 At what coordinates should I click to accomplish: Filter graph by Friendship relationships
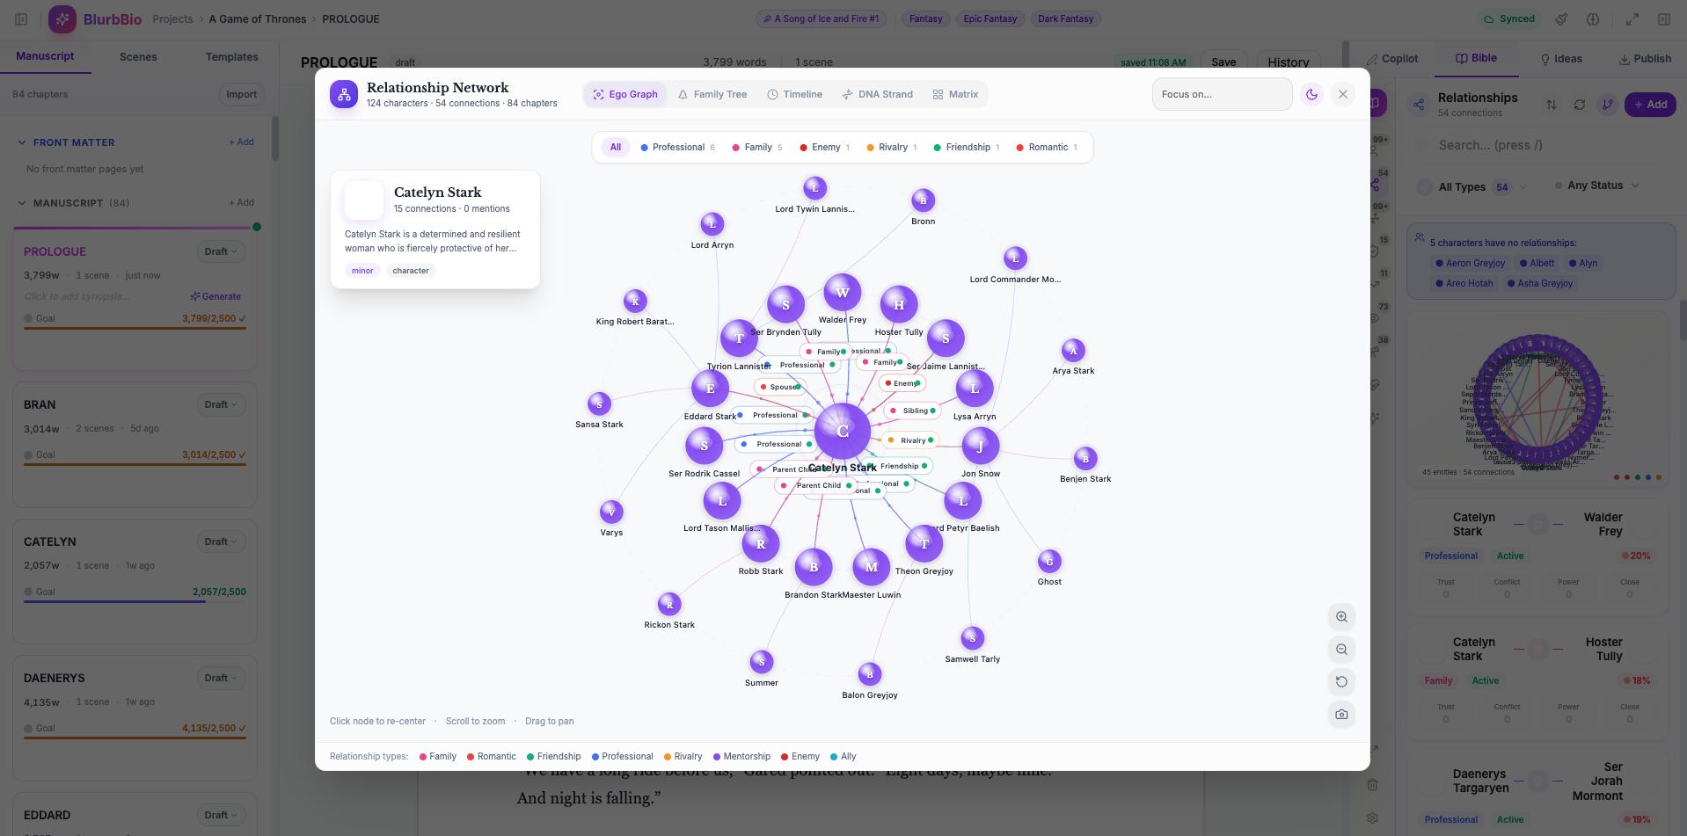point(967,148)
